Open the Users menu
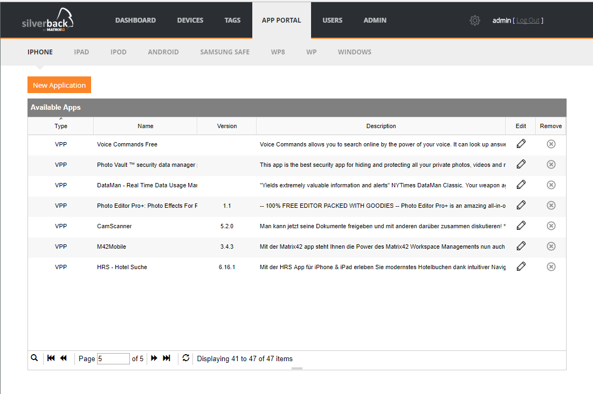Viewport: 593px width, 394px height. pyautogui.click(x=333, y=20)
